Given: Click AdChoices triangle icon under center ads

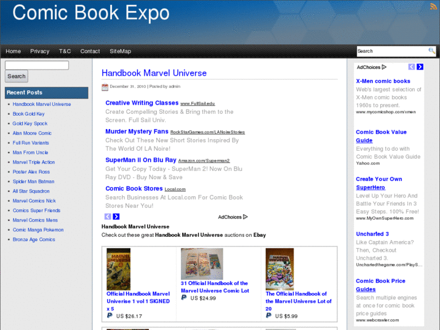Looking at the screenshot, I should 245,217.
